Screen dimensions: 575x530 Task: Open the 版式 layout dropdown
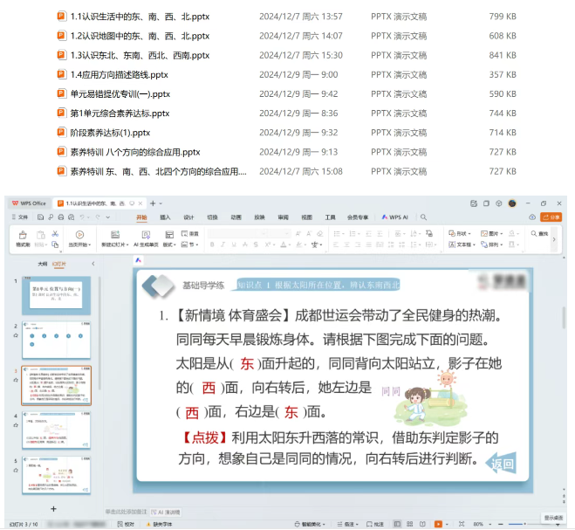point(169,238)
